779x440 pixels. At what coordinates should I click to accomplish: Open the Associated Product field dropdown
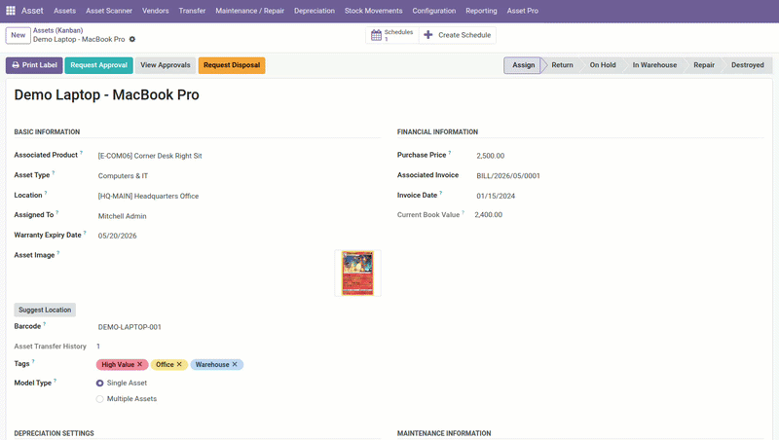pos(239,156)
